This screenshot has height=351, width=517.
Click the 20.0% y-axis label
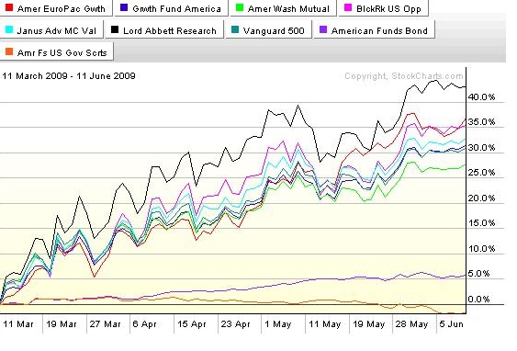point(482,198)
